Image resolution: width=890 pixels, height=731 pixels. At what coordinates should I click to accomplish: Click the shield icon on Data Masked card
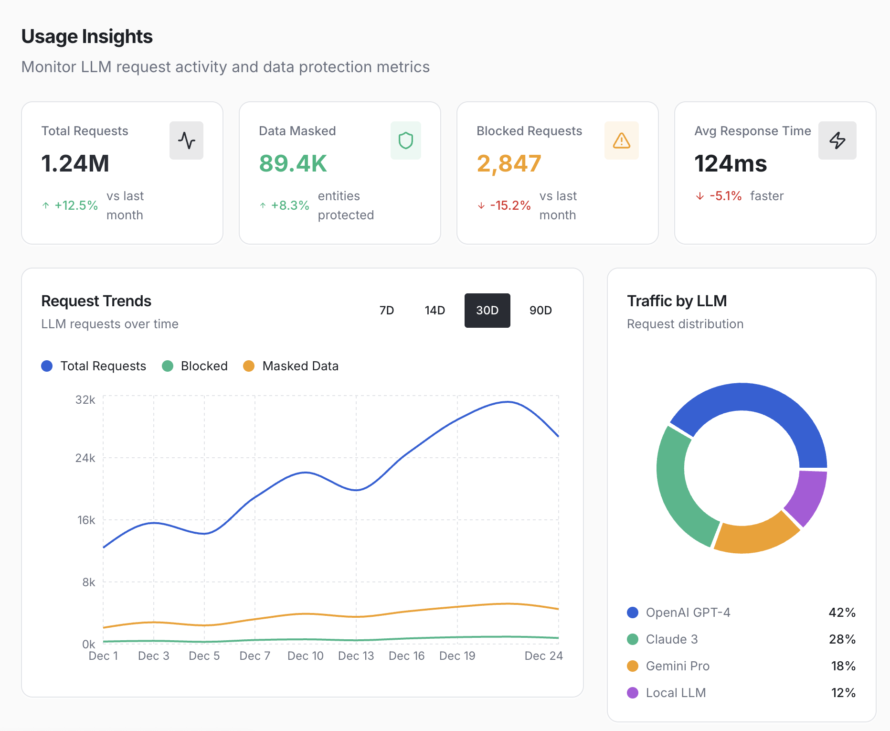coord(405,140)
